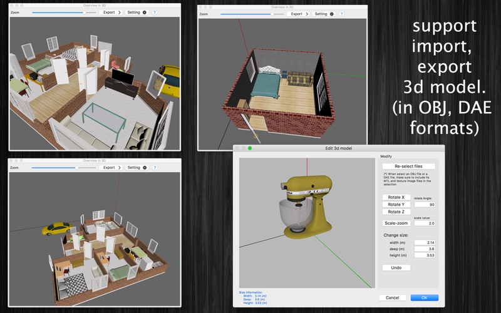Click gear icon in top-right Setting button
Screen dimensions: 501x313
coord(332,14)
